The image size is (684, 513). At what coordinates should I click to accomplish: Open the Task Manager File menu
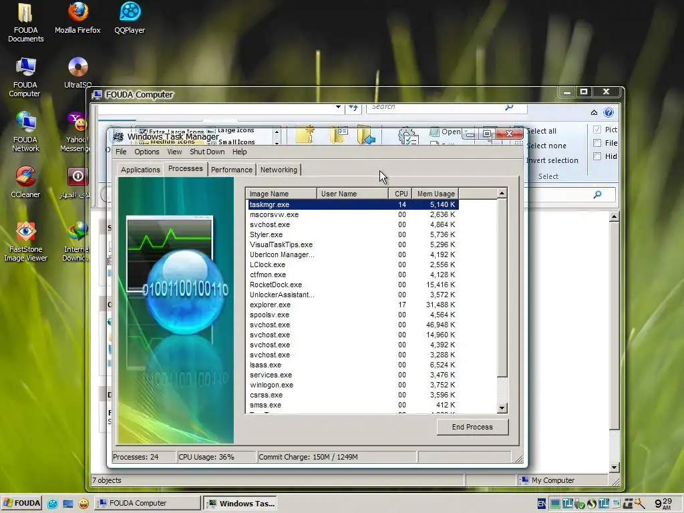pos(121,152)
